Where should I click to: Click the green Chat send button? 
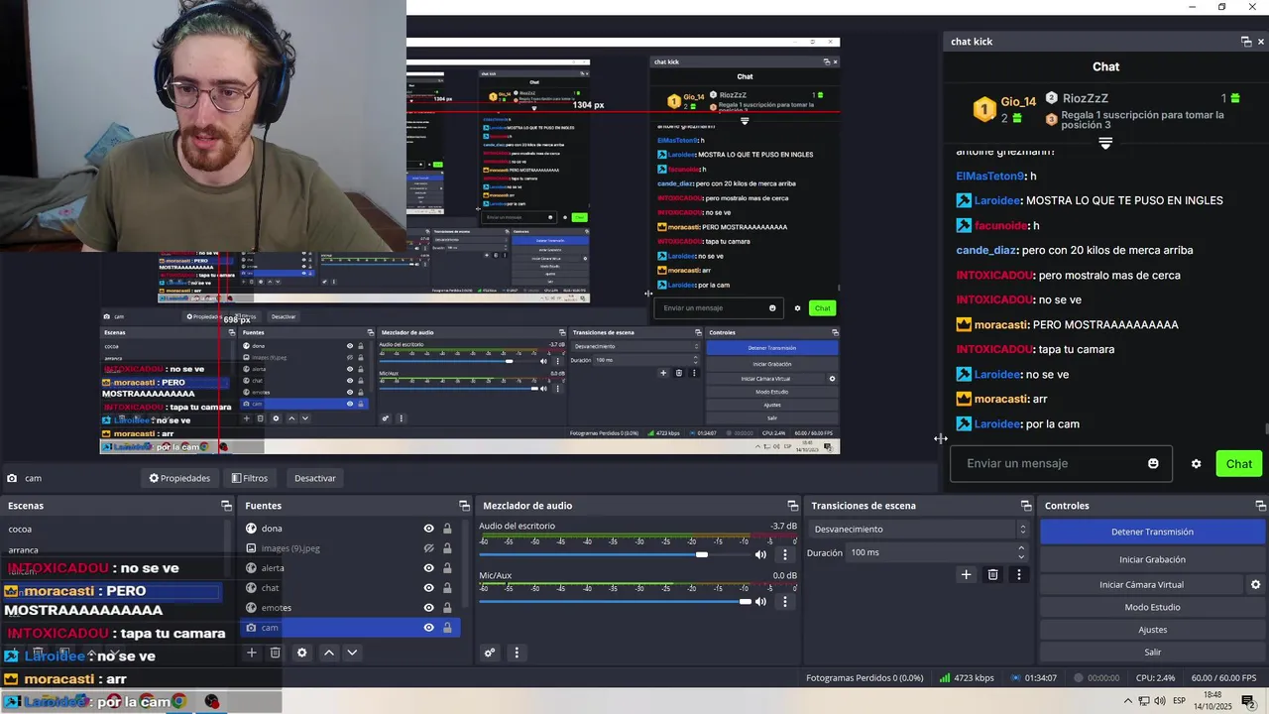coord(1238,464)
